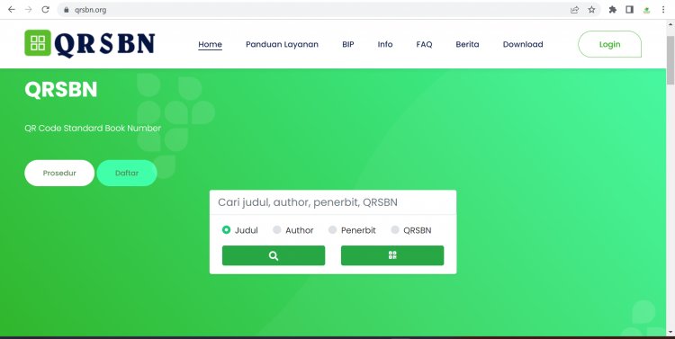This screenshot has height=339, width=675.
Task: Click the large white QRSBN heading
Action: point(60,90)
